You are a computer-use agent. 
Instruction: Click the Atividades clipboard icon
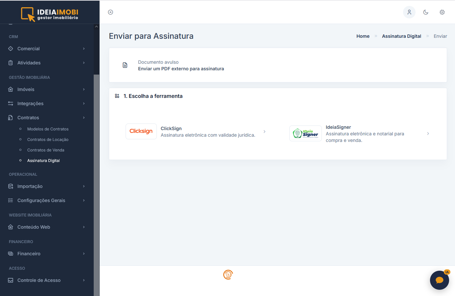(11, 63)
